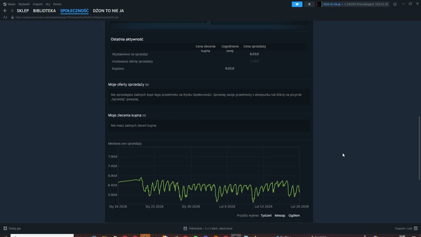Click the download icon in the bottom bar
The height and width of the screenshot is (237, 421).
pos(185,228)
